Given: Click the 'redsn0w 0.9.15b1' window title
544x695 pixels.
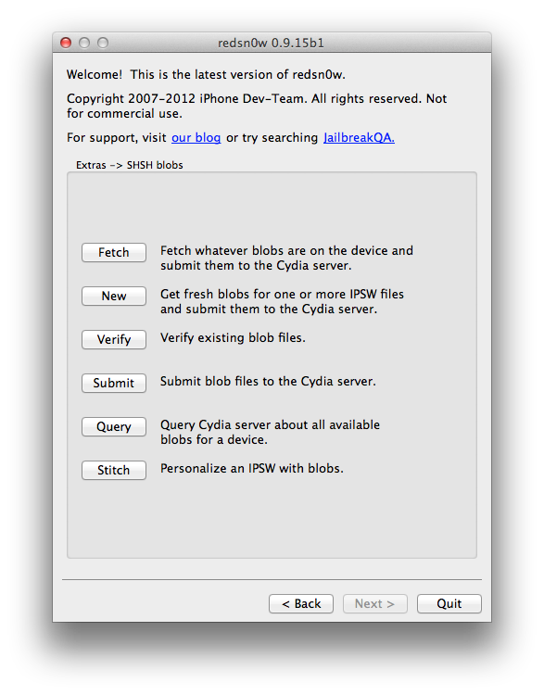Looking at the screenshot, I should point(271,43).
